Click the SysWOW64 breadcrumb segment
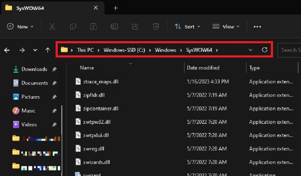This screenshot has height=176, width=301. coord(199,50)
